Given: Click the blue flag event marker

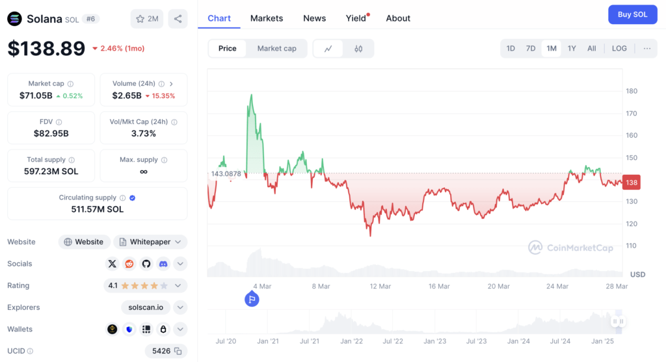Looking at the screenshot, I should [x=252, y=299].
